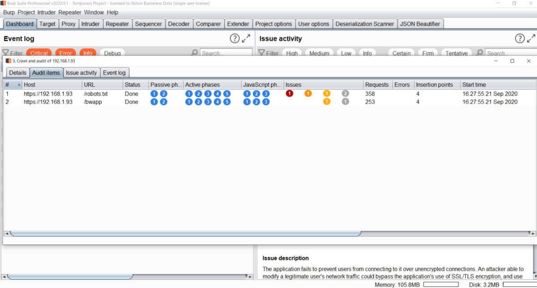Image resolution: width=537 pixels, height=288 pixels.
Task: Click Burp icon in crawl audit window title
Action: (x=8, y=61)
